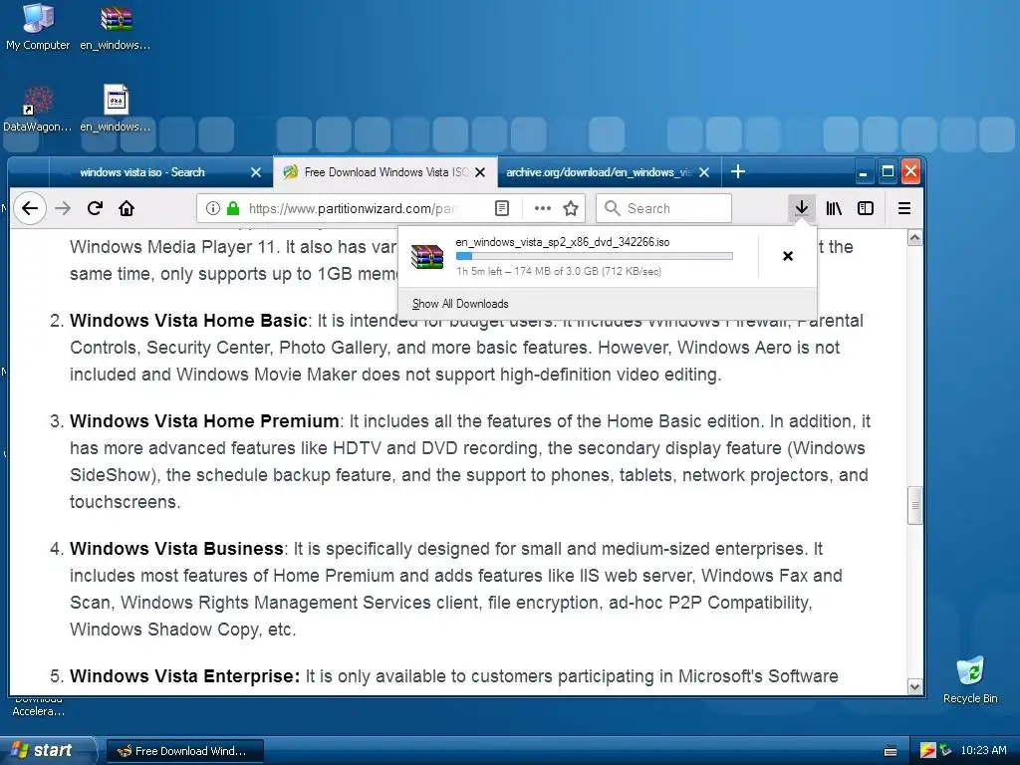This screenshot has height=765, width=1020.
Task: Click 'Windows Vista Home Basic' heading text
Action: pyautogui.click(x=188, y=321)
